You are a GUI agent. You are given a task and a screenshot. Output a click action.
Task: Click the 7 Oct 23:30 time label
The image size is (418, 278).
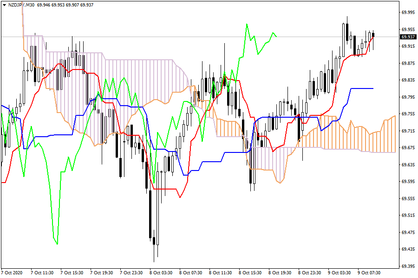tap(132, 272)
